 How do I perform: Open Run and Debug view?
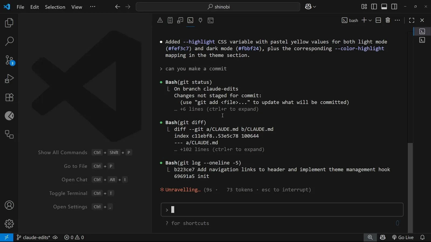pos(9,79)
